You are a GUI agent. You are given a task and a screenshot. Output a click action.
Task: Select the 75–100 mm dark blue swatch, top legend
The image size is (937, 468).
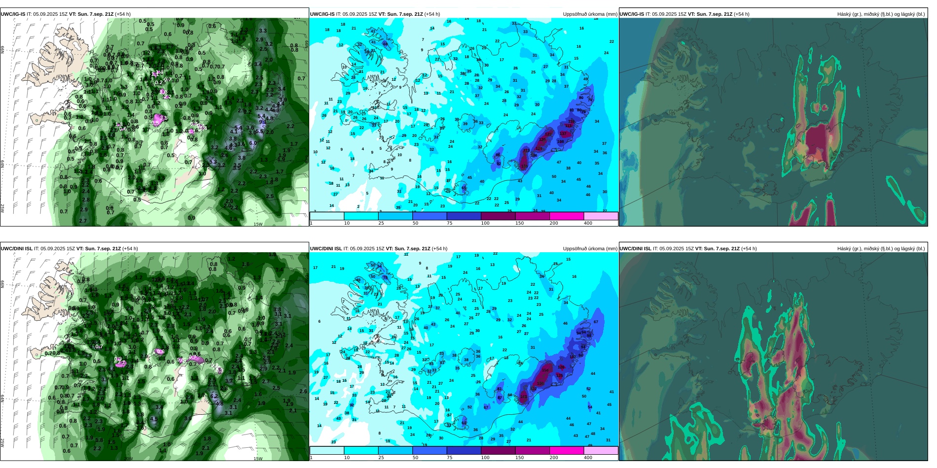click(464, 216)
